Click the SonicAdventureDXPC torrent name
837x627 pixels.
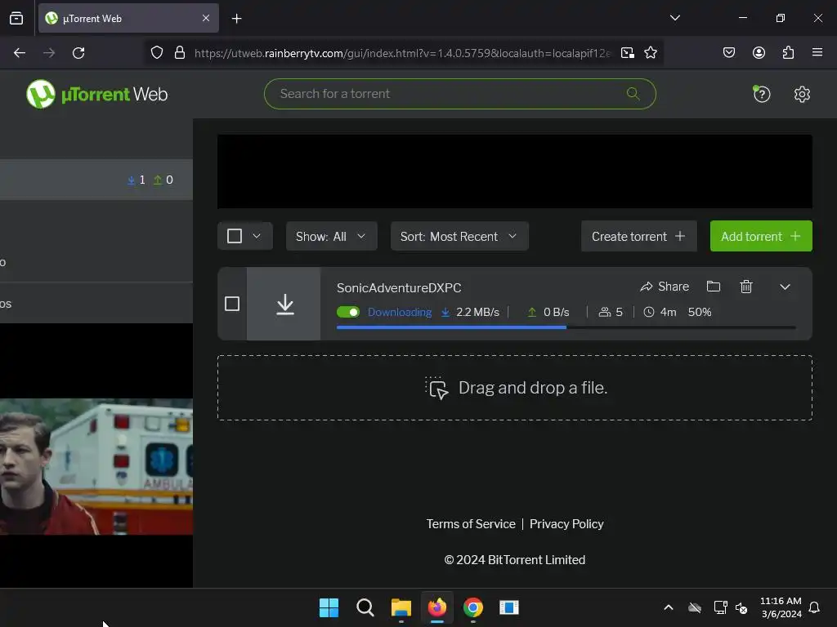399,288
